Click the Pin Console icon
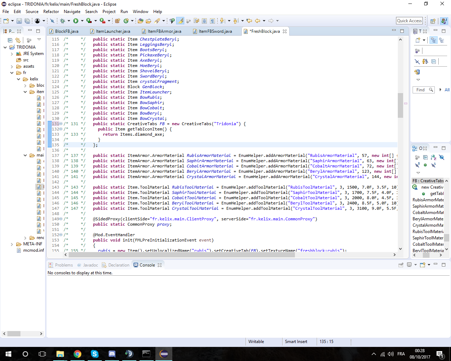This screenshot has height=361, width=451. point(401,265)
